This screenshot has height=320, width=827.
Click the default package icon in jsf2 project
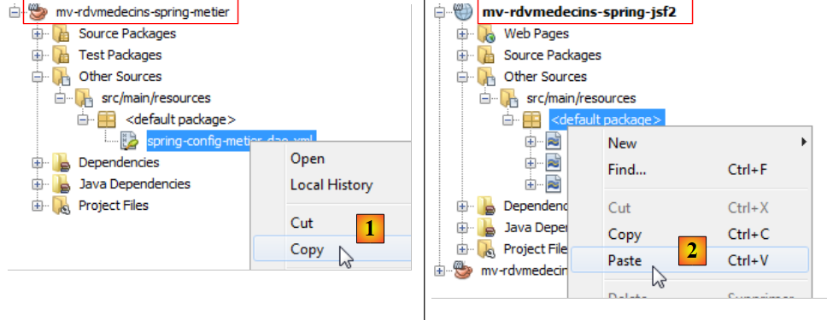531,120
